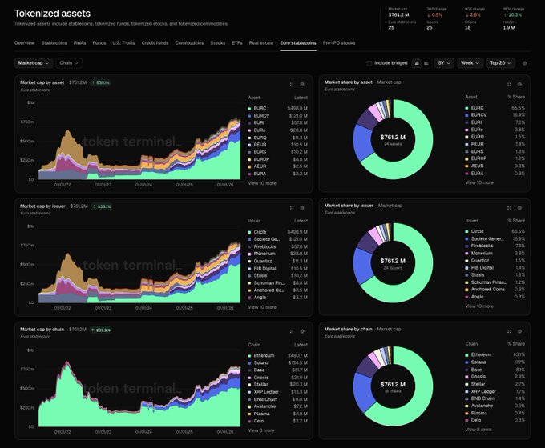
Task: Open settings for Market cap by issuer chart
Action: pyautogui.click(x=302, y=208)
